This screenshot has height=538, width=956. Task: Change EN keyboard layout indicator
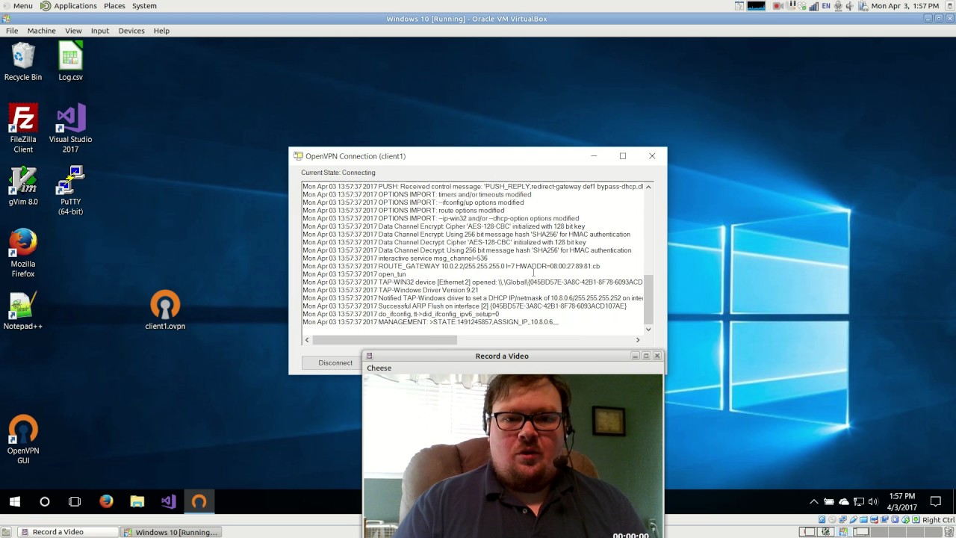pos(826,6)
